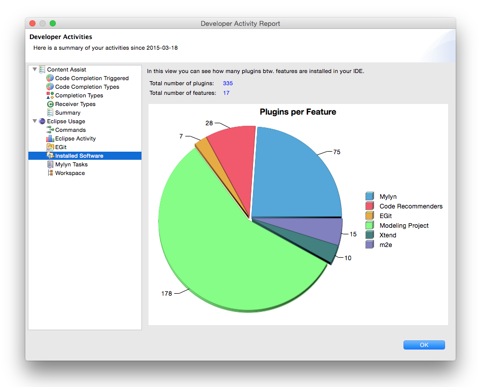Click the EGit git icon

pos(50,147)
